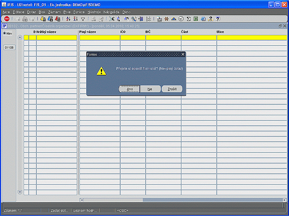This screenshot has width=289, height=216.
Task: Click the yellow DIČ input field
Action: pyautogui.click(x=163, y=37)
